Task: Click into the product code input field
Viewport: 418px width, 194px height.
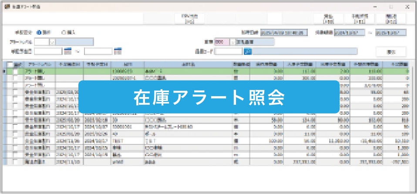Action: [x=228, y=51]
